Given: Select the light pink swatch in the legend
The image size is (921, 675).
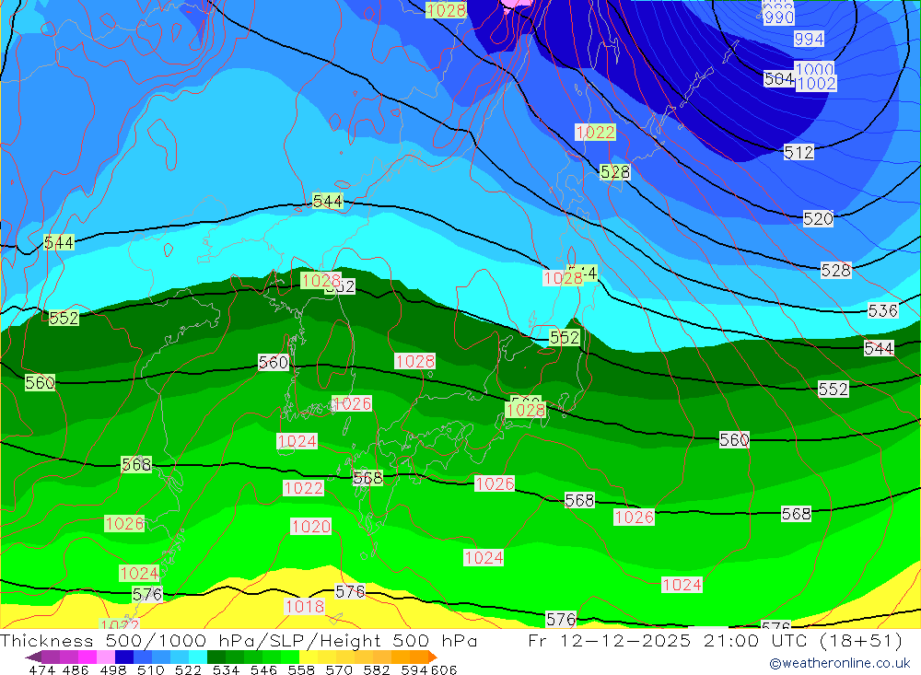Looking at the screenshot, I should (x=106, y=657).
